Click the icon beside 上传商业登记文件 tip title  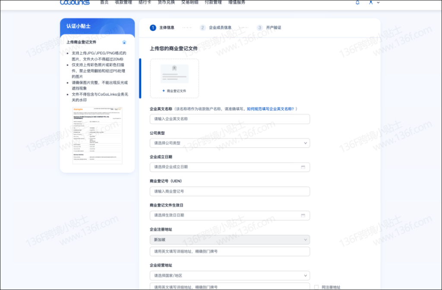click(x=124, y=42)
